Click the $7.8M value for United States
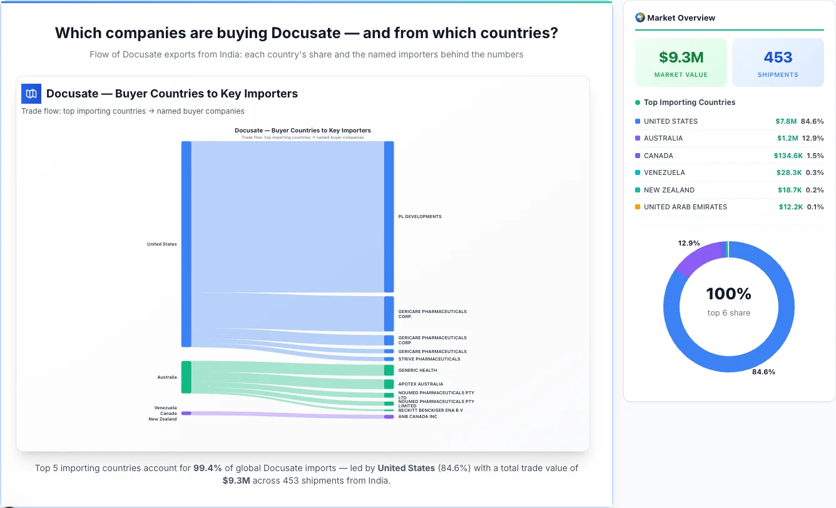Screen dimensions: 836x508 click(x=787, y=121)
